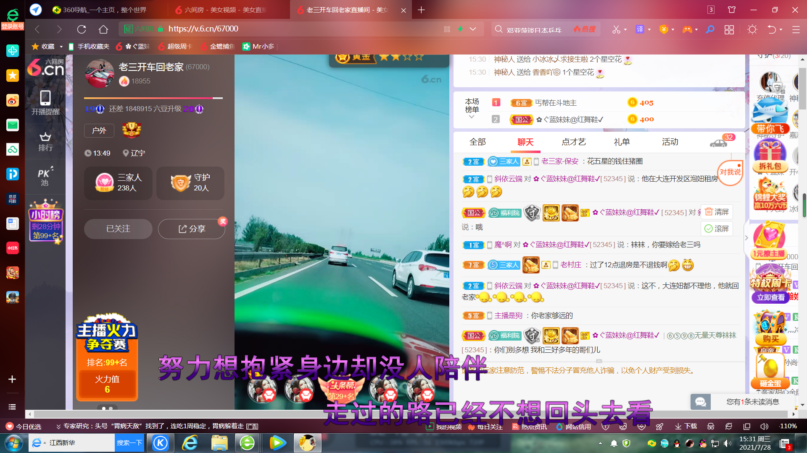Reload the page with the refresh icon
This screenshot has height=453, width=807.
pos(82,29)
